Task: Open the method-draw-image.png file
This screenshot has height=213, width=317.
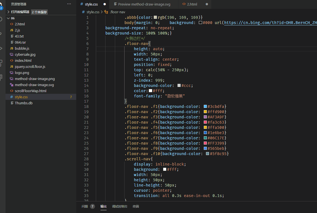Action: 32,79
